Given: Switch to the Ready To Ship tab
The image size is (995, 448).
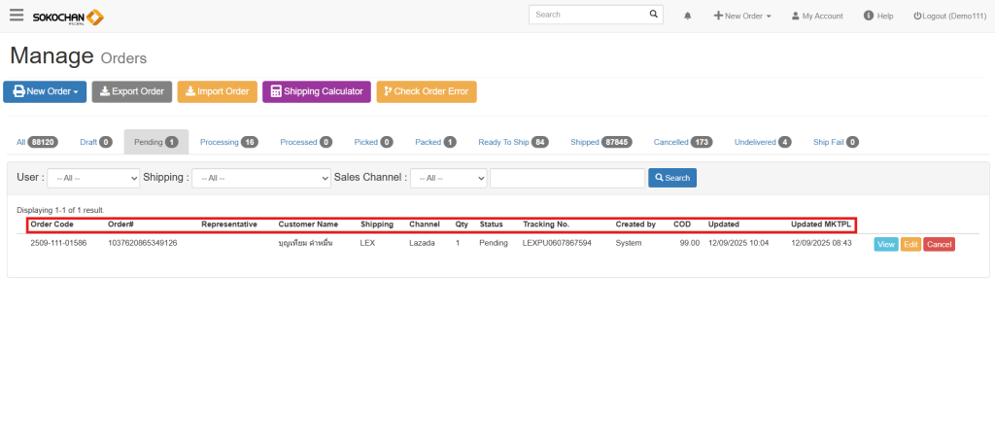Looking at the screenshot, I should coord(513,142).
